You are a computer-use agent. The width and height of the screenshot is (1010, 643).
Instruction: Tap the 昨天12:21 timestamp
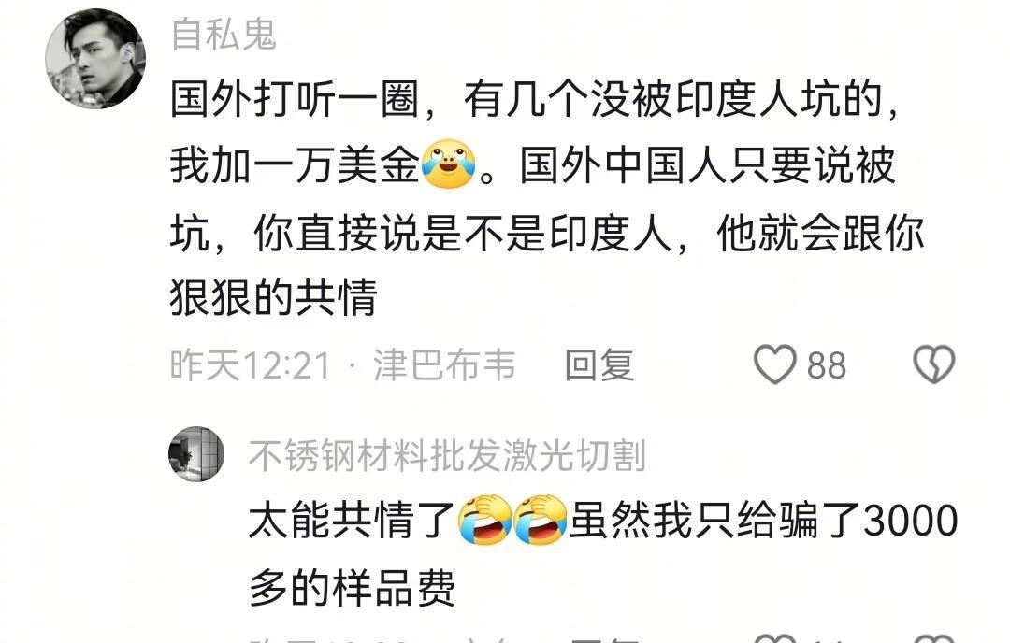pos(251,364)
